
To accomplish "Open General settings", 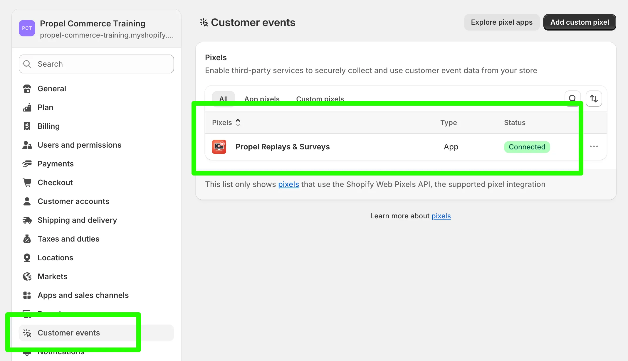I will pos(96,89).
